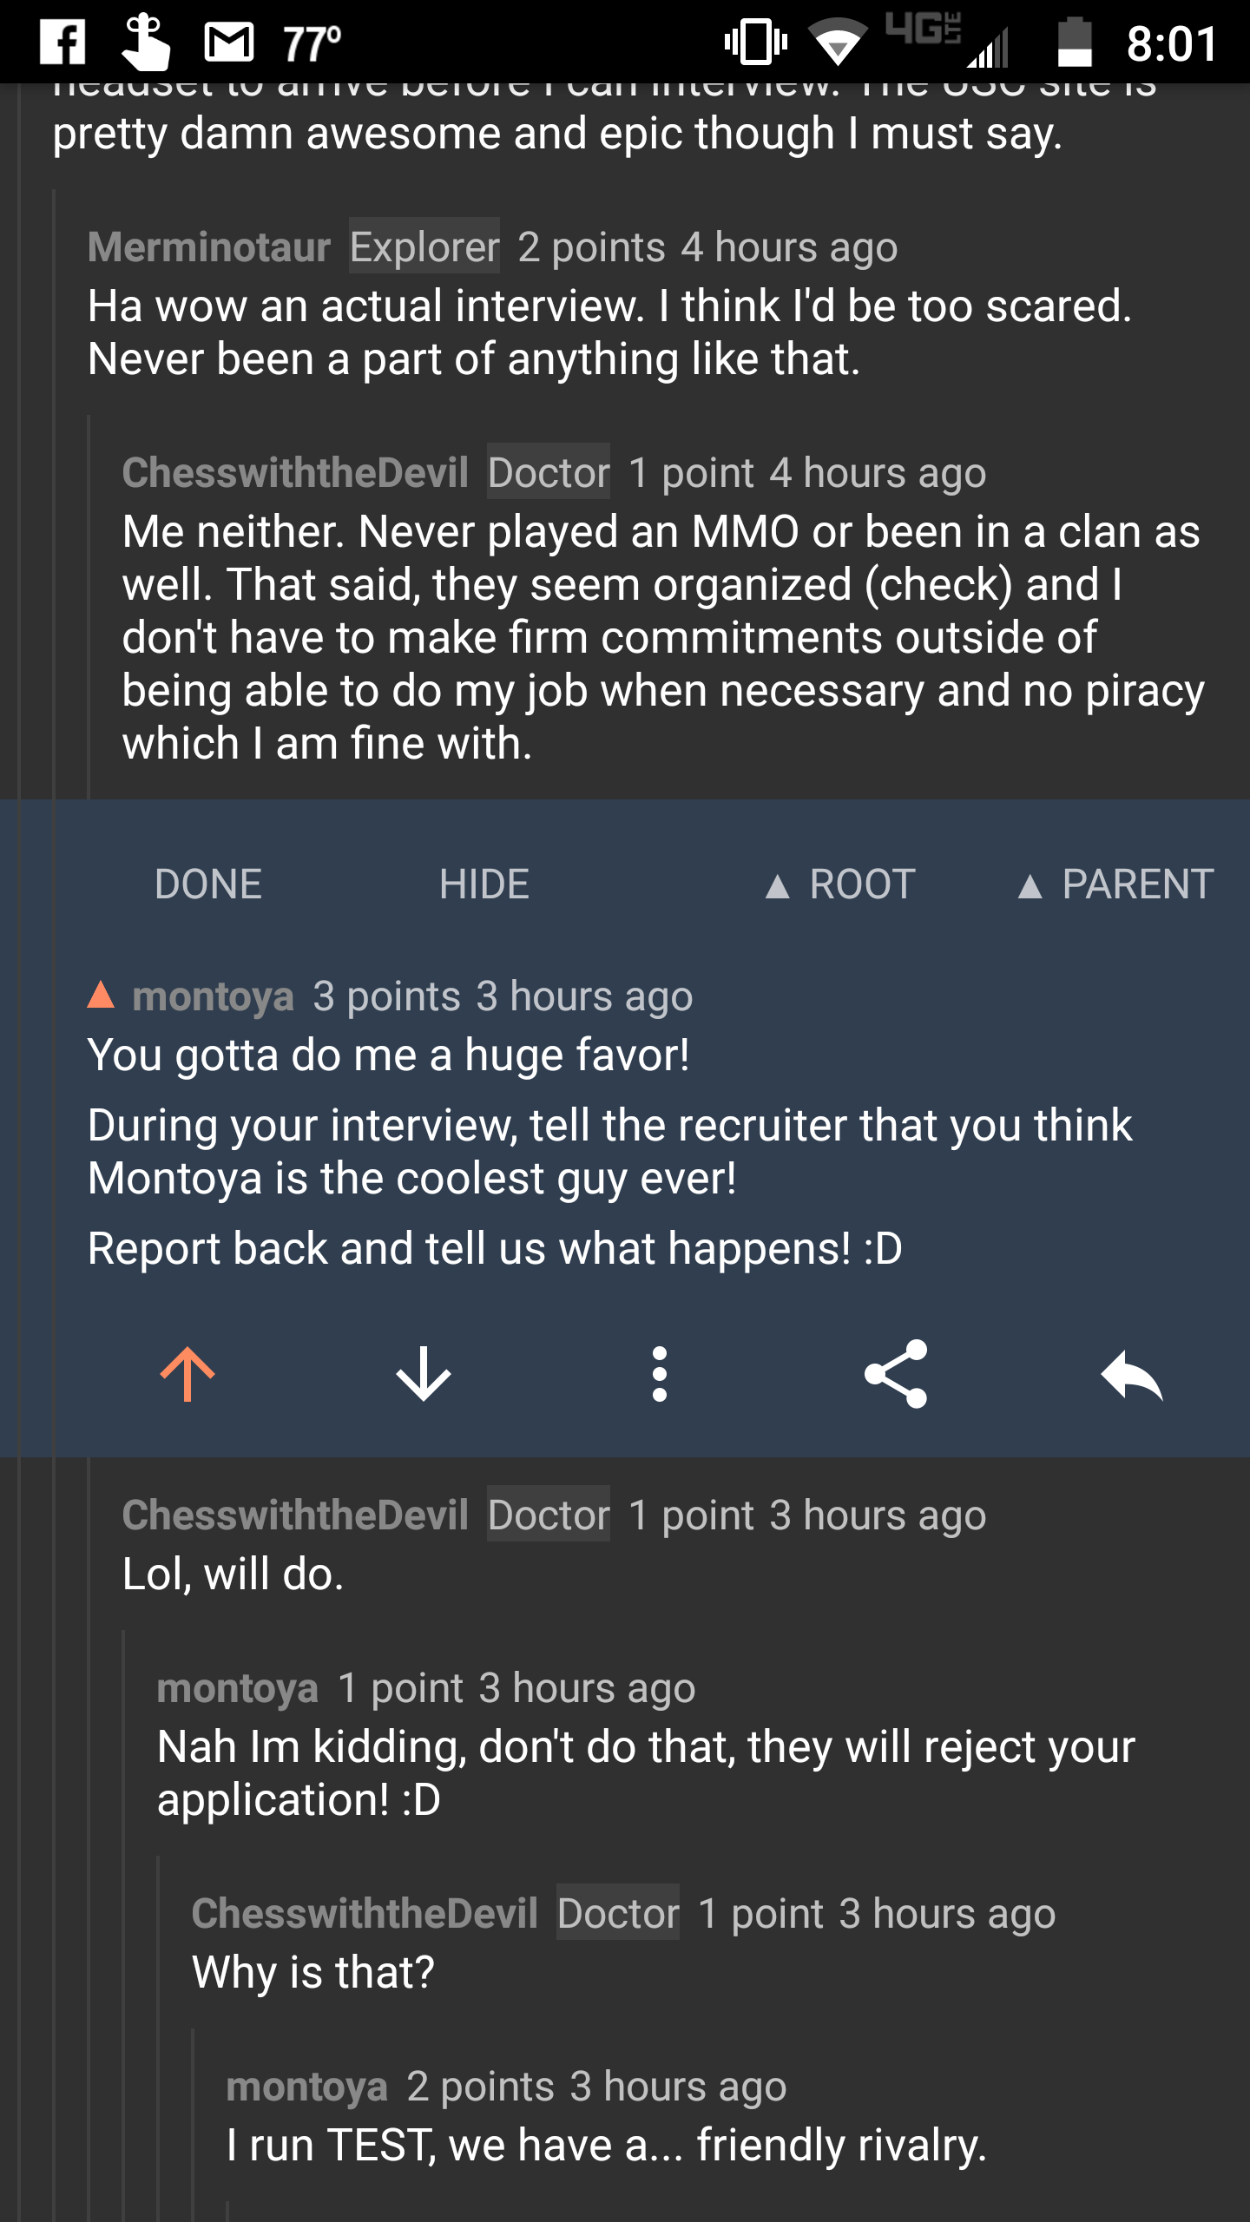The width and height of the screenshot is (1250, 2222).
Task: Jump to PARENT comment
Action: coord(1115,884)
